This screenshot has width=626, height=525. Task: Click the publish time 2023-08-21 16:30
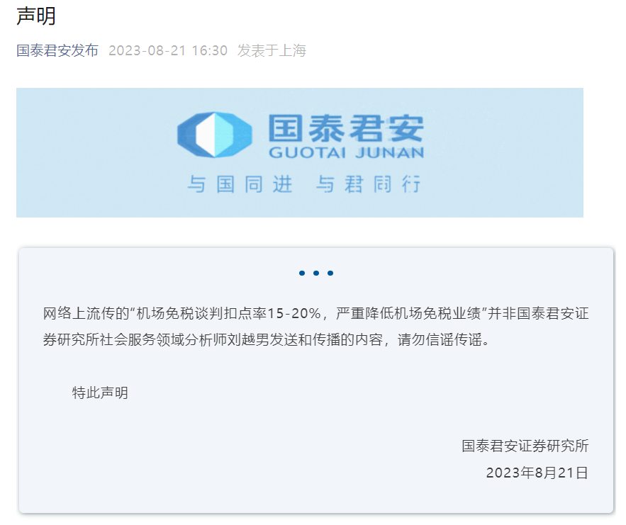pyautogui.click(x=168, y=51)
